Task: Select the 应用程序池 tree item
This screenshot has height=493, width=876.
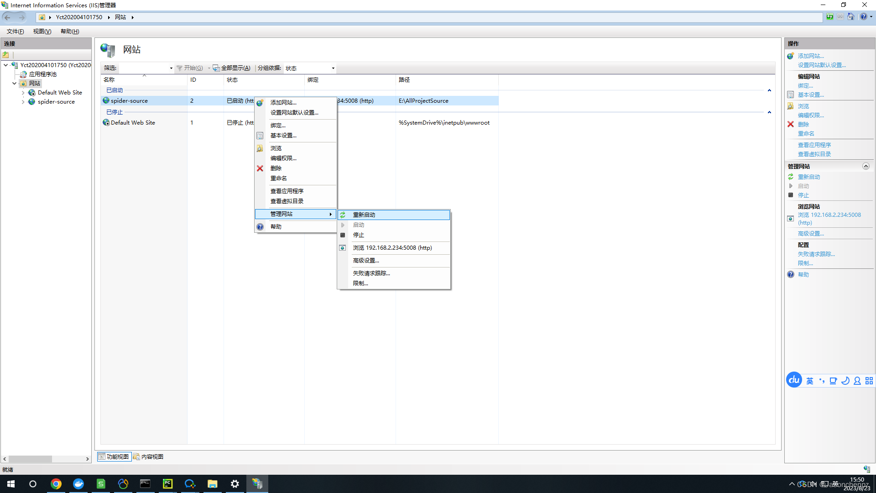Action: (43, 74)
